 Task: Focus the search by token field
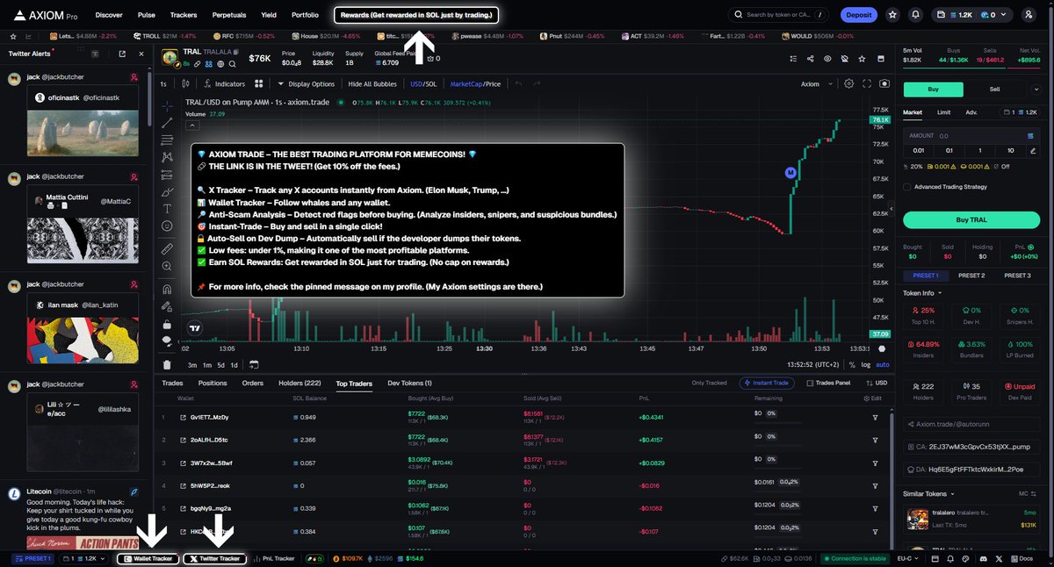tap(780, 15)
